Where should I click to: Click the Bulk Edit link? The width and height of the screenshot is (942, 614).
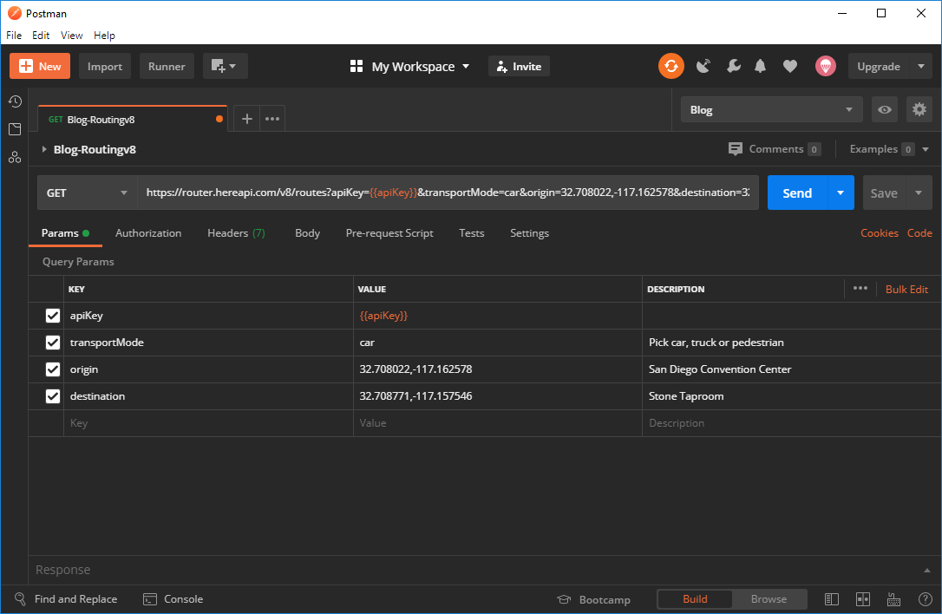coord(906,289)
